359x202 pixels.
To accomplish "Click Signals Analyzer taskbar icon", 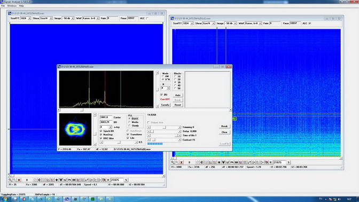I will click(67, 199).
